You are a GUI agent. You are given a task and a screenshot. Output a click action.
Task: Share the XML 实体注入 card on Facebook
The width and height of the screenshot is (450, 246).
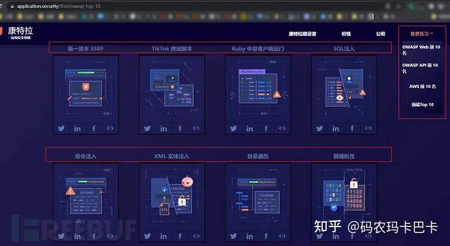[x=180, y=236]
